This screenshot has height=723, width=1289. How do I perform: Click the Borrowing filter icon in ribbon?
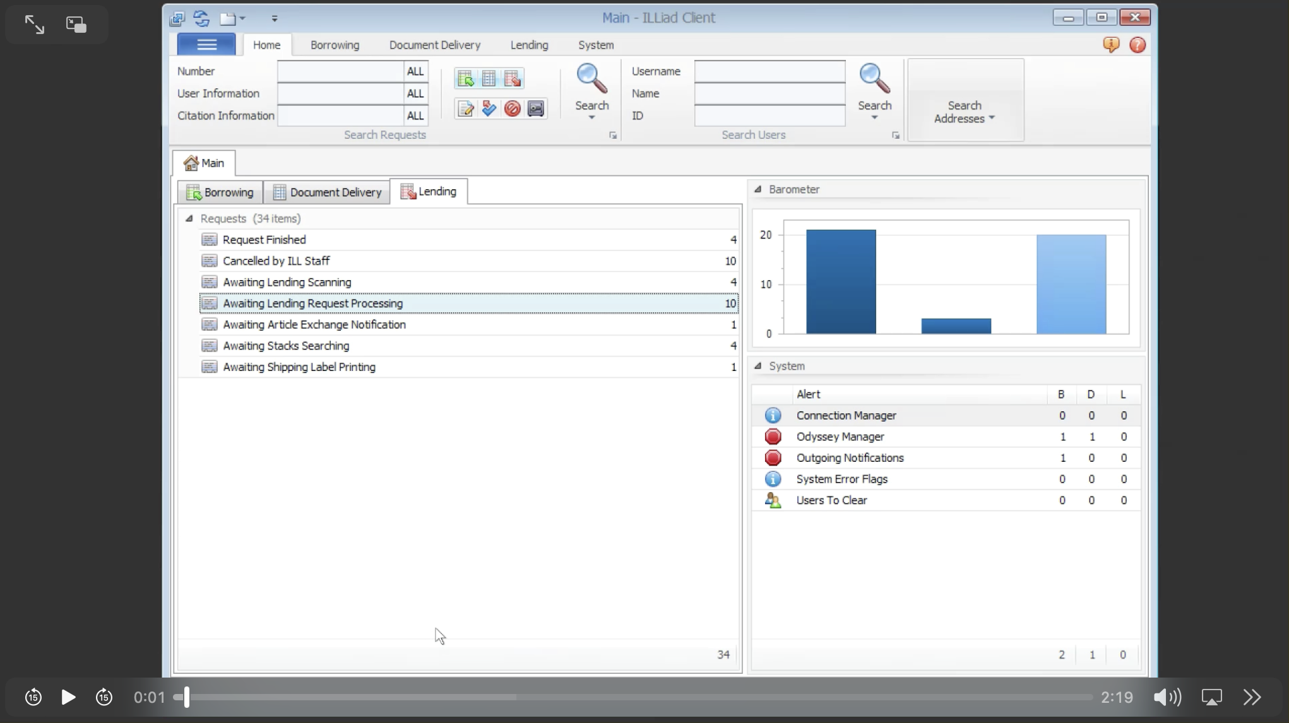pos(465,78)
